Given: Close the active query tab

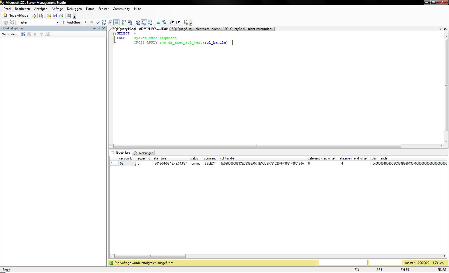Looking at the screenshot, I should click(x=445, y=29).
